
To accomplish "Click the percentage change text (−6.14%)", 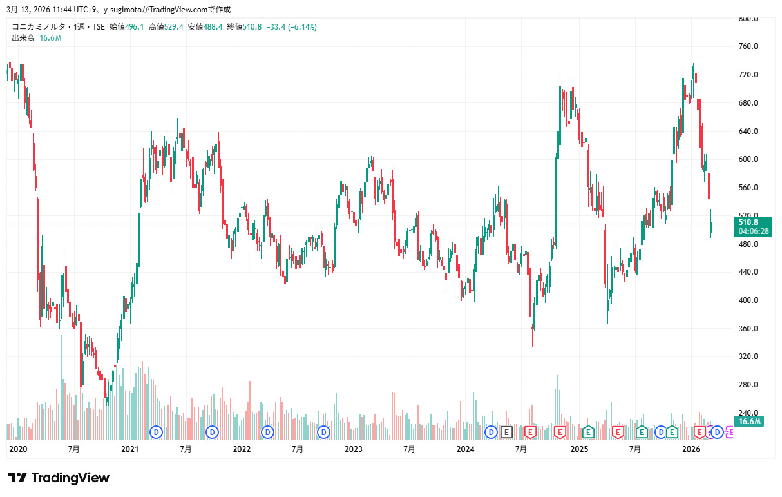I will point(302,27).
